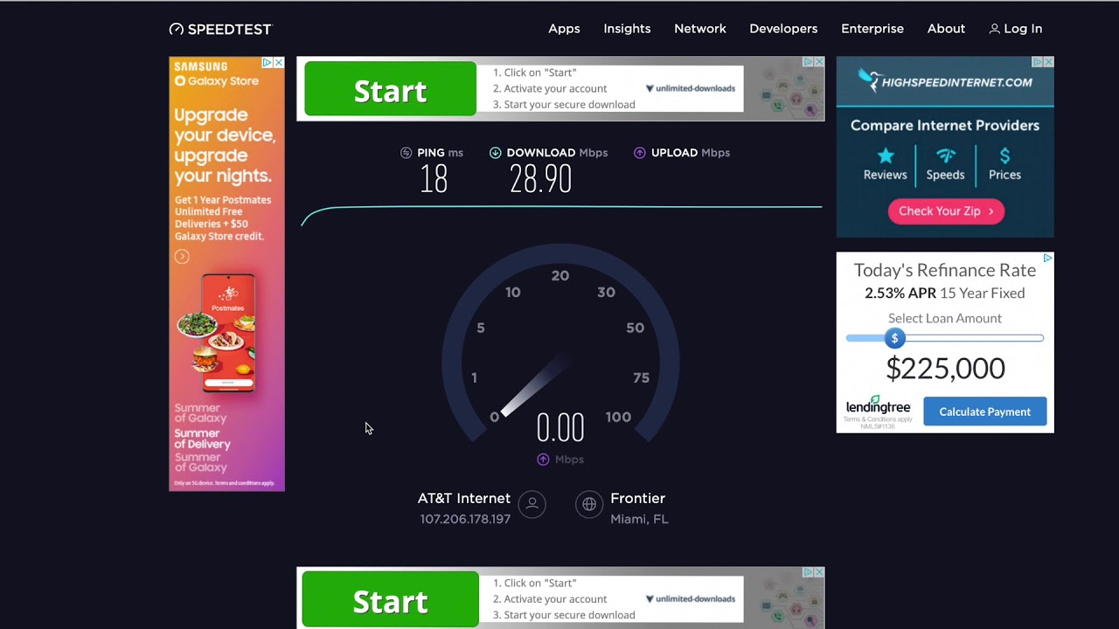Click the speedometer gauge needle
The height and width of the screenshot is (629, 1119).
click(535, 385)
